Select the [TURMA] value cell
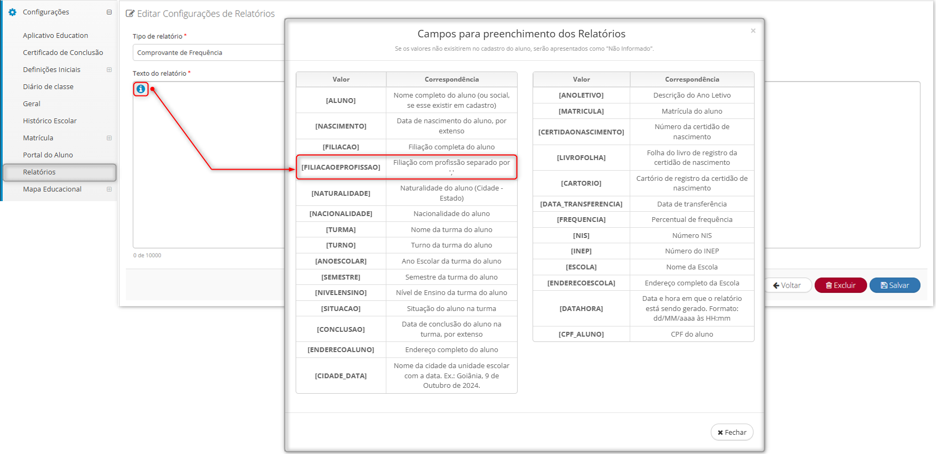 (341, 229)
